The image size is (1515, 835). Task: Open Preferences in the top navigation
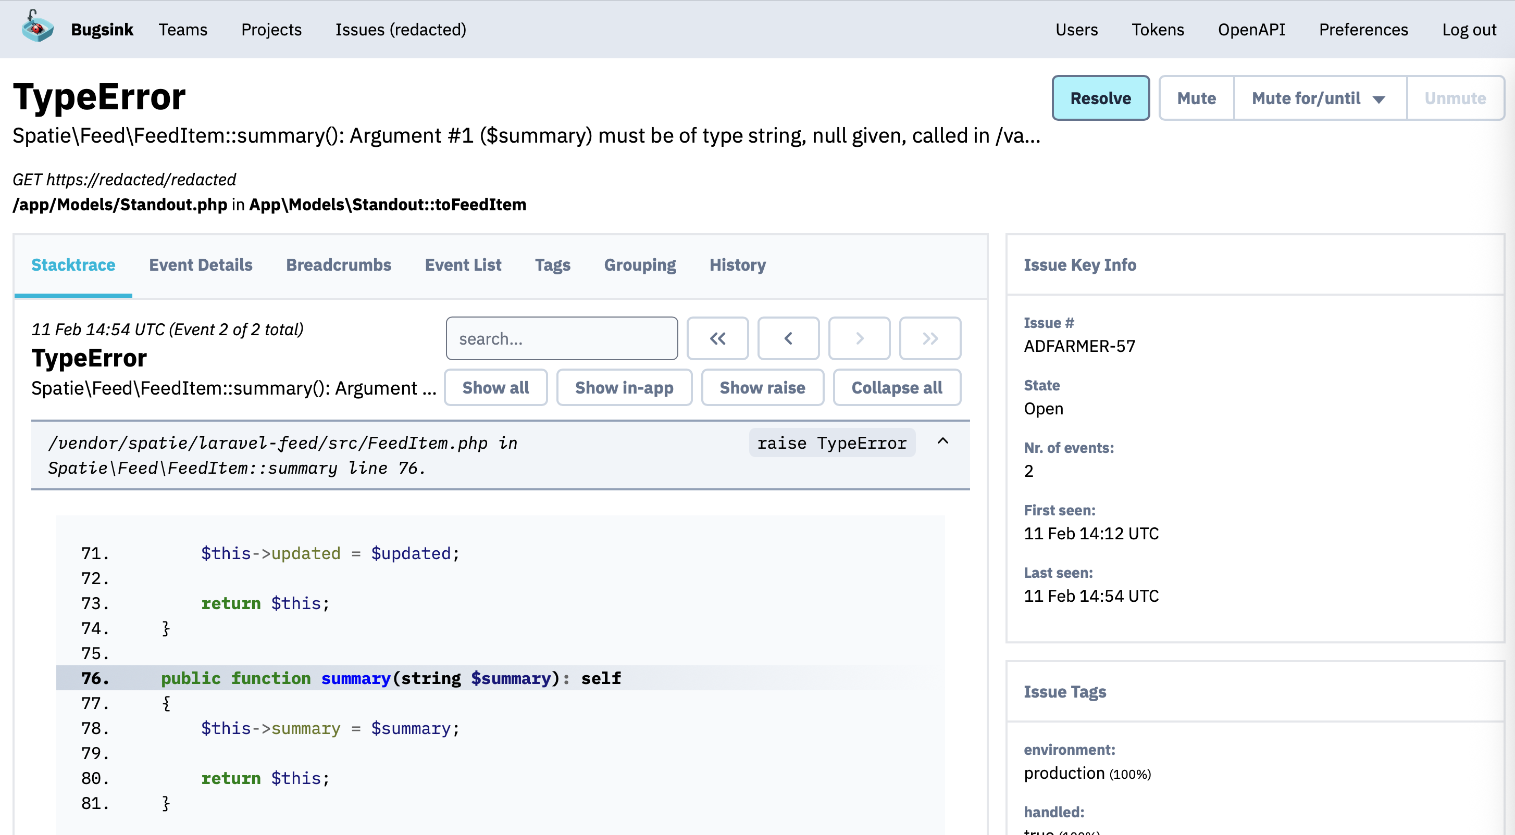(x=1363, y=29)
